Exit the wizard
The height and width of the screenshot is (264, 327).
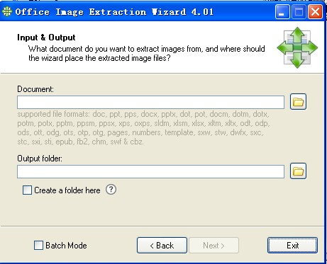pyautogui.click(x=292, y=246)
